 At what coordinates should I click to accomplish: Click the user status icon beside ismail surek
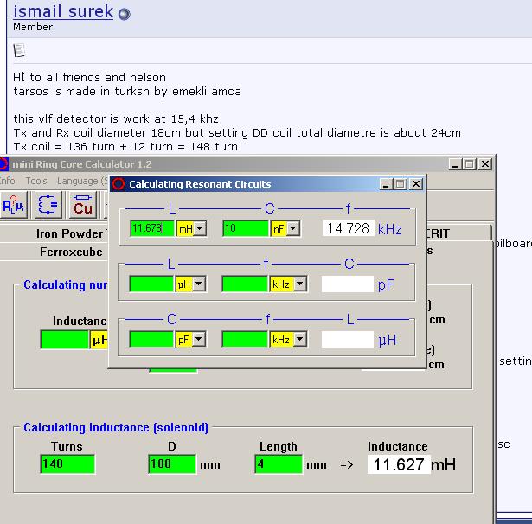coord(124,14)
